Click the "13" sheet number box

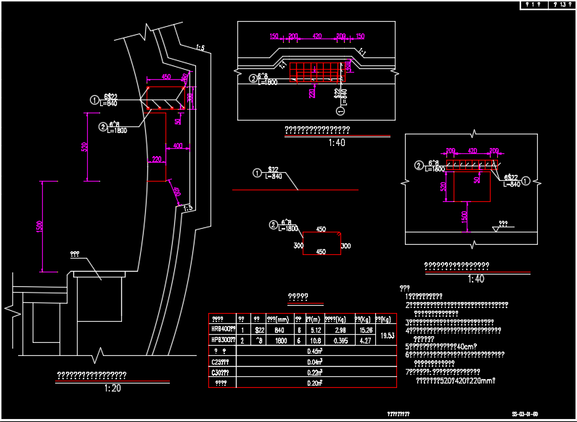click(562, 4)
